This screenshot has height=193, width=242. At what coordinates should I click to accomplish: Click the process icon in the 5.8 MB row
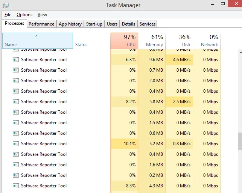point(16,102)
